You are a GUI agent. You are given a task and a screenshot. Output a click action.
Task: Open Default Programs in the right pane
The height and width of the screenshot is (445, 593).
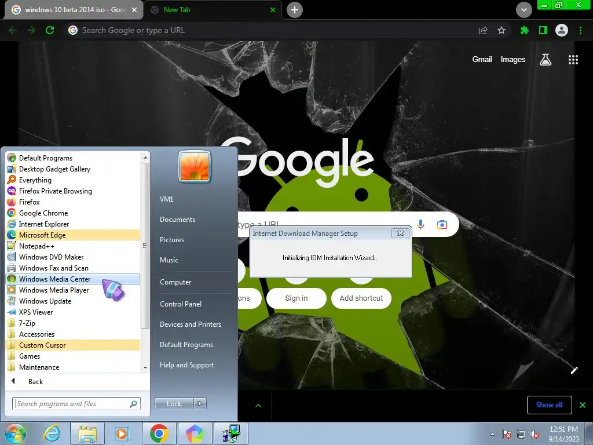(x=186, y=345)
